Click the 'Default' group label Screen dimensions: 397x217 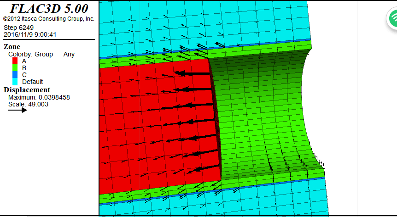point(32,82)
